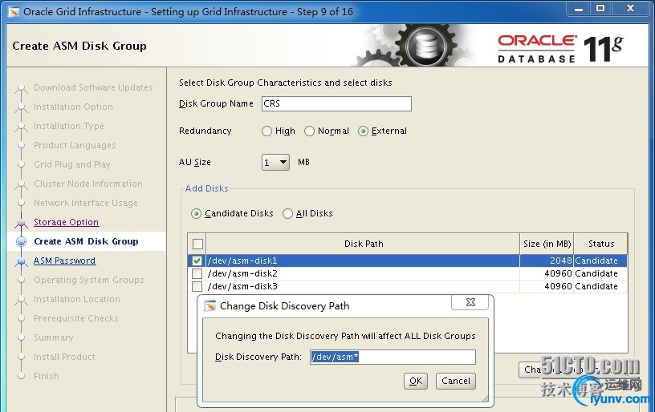Click the /dev/asm-disk2 path cell

pos(363,273)
